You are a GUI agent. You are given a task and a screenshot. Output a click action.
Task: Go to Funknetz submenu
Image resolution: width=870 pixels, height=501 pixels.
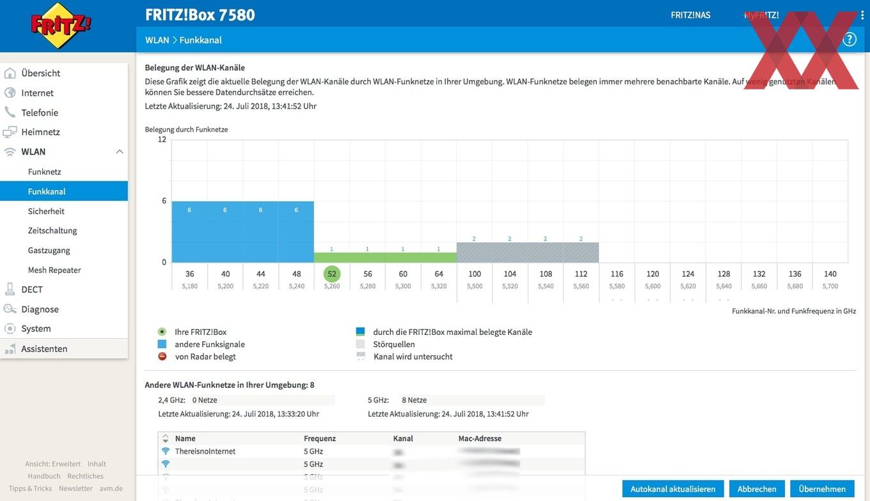point(45,171)
